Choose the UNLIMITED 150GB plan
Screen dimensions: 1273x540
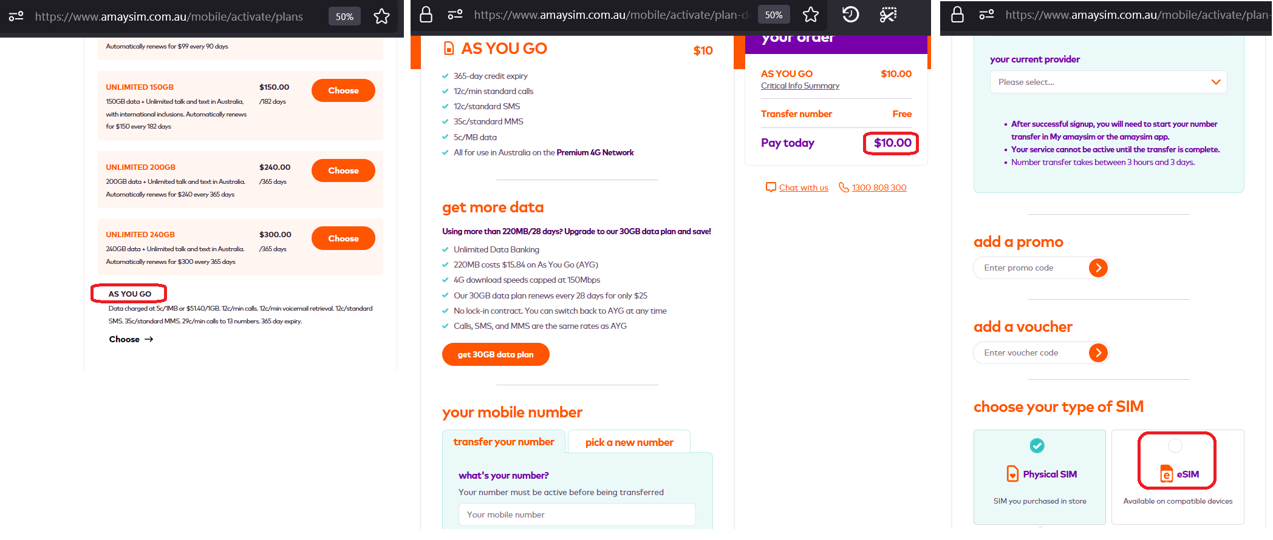(x=343, y=90)
